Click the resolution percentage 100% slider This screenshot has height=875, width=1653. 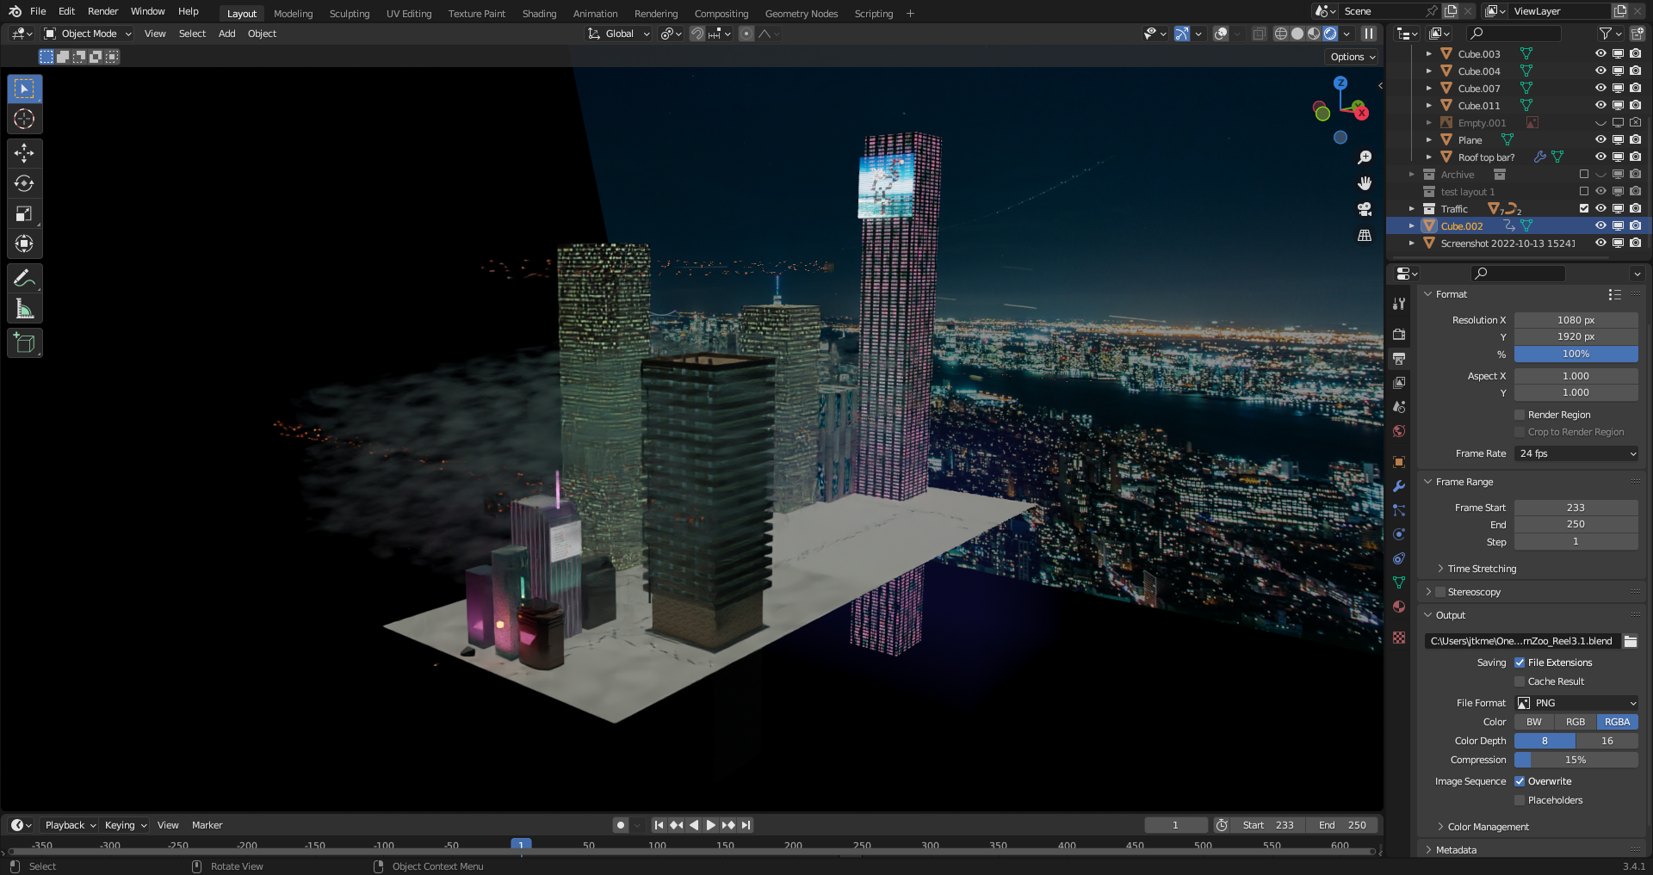pyautogui.click(x=1576, y=354)
